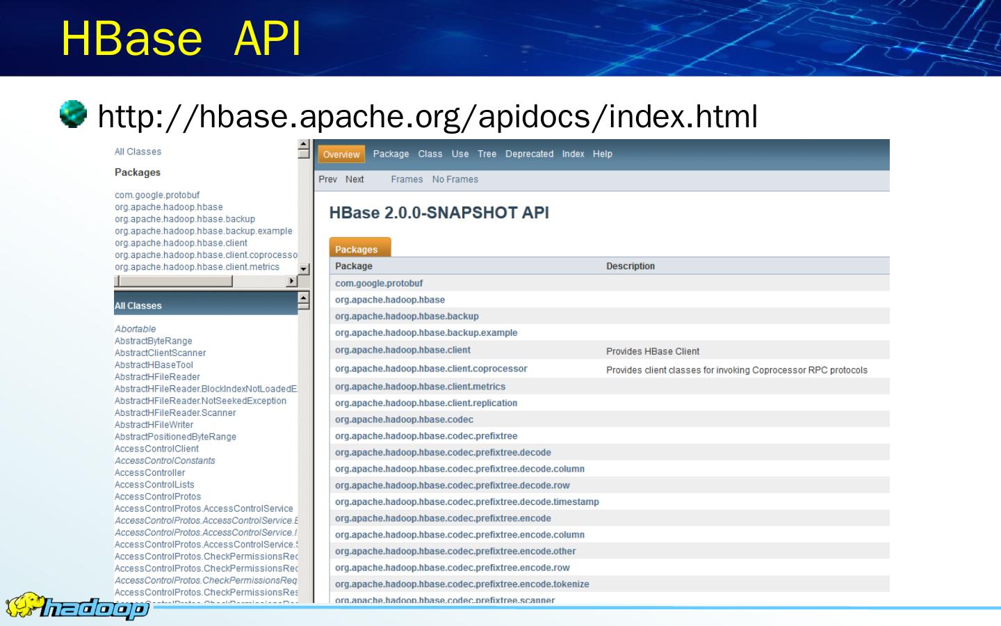Click the Frames link

point(407,179)
